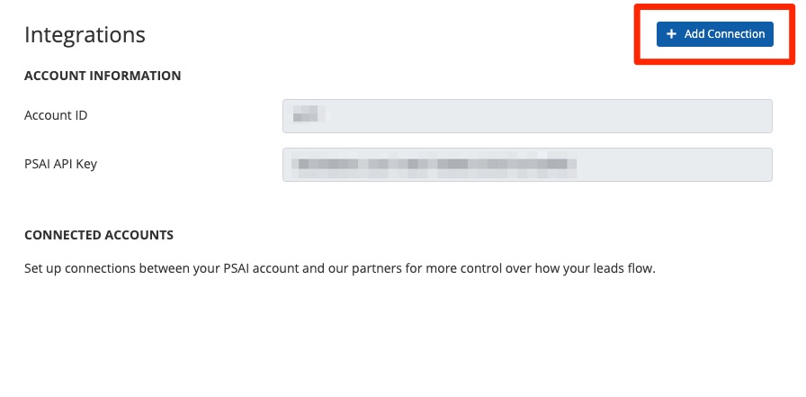Click the Account ID label

56,115
